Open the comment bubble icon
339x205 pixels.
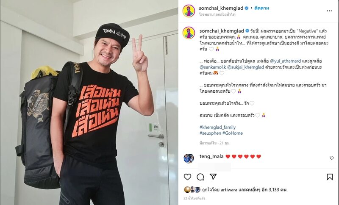pos(200,177)
